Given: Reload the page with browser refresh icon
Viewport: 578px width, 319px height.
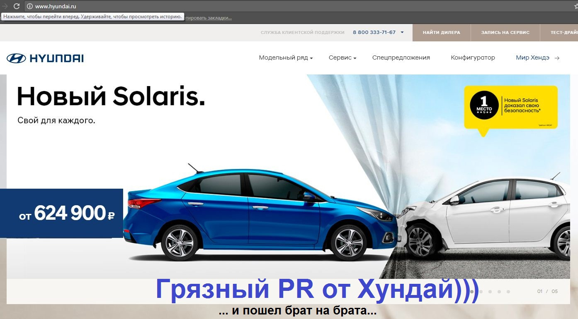Looking at the screenshot, I should click(17, 6).
